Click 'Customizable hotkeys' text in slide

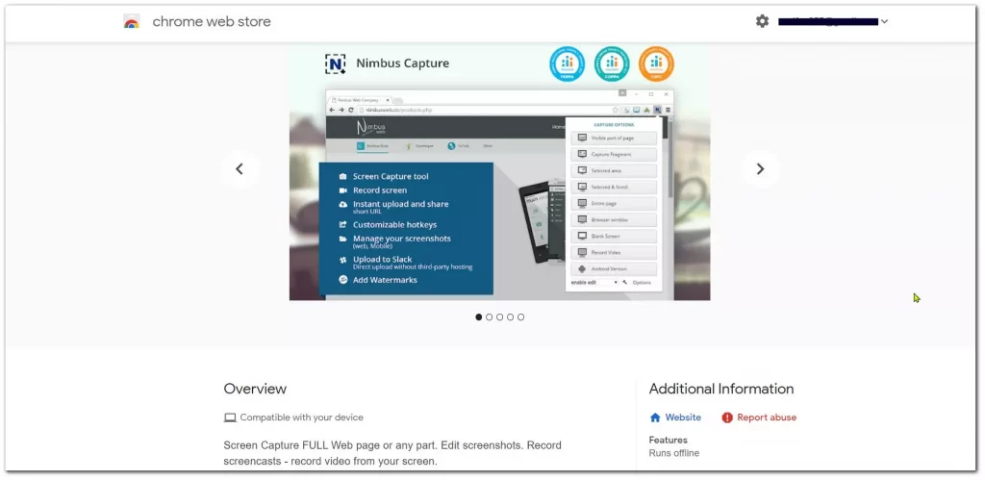pyautogui.click(x=394, y=224)
